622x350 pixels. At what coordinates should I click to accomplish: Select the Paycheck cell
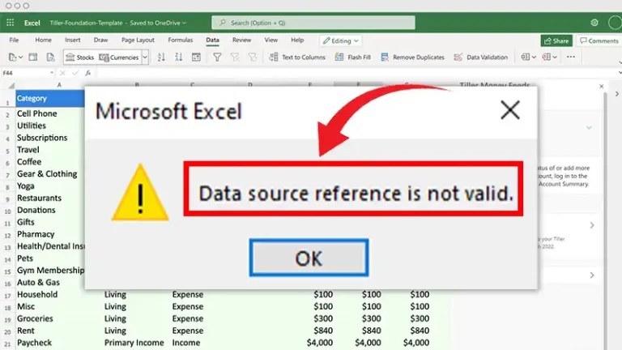coord(58,343)
